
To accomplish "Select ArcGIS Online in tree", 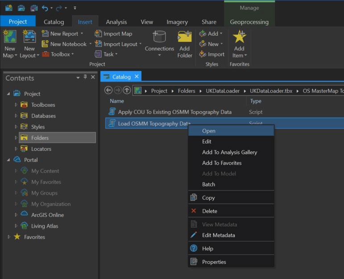I will click(x=47, y=215).
